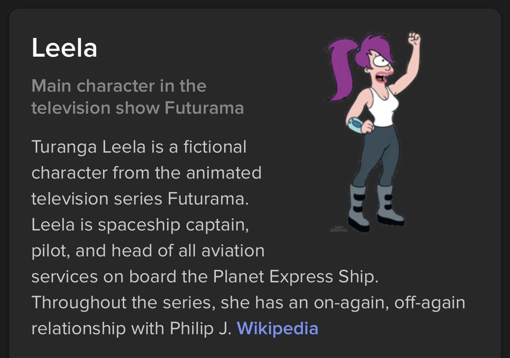The width and height of the screenshot is (510, 358).
Task: Click the line 'character from the animated'
Action: click(146, 173)
